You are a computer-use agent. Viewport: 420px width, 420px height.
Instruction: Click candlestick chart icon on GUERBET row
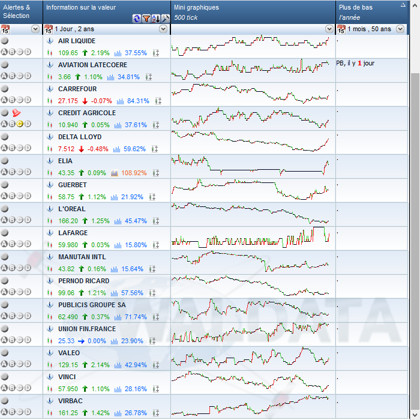(50, 197)
